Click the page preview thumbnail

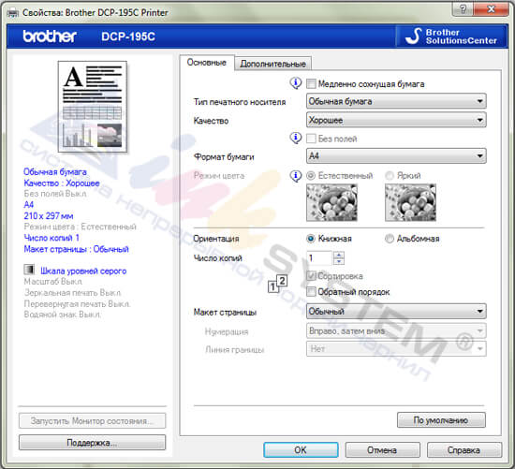pyautogui.click(x=93, y=107)
